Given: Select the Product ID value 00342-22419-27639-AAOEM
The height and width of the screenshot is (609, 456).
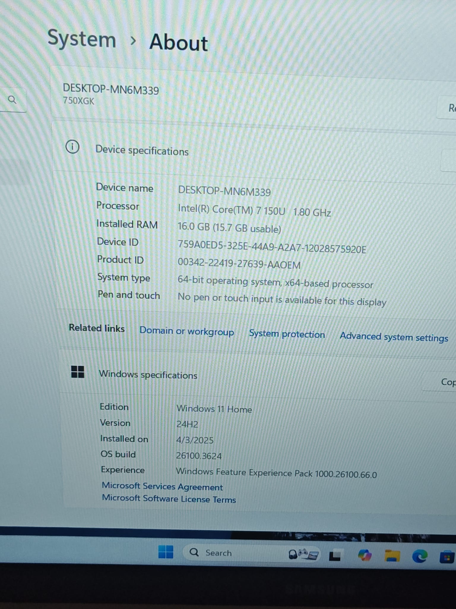Looking at the screenshot, I should pos(239,263).
